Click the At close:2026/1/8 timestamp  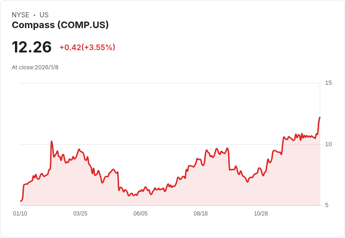coord(35,67)
